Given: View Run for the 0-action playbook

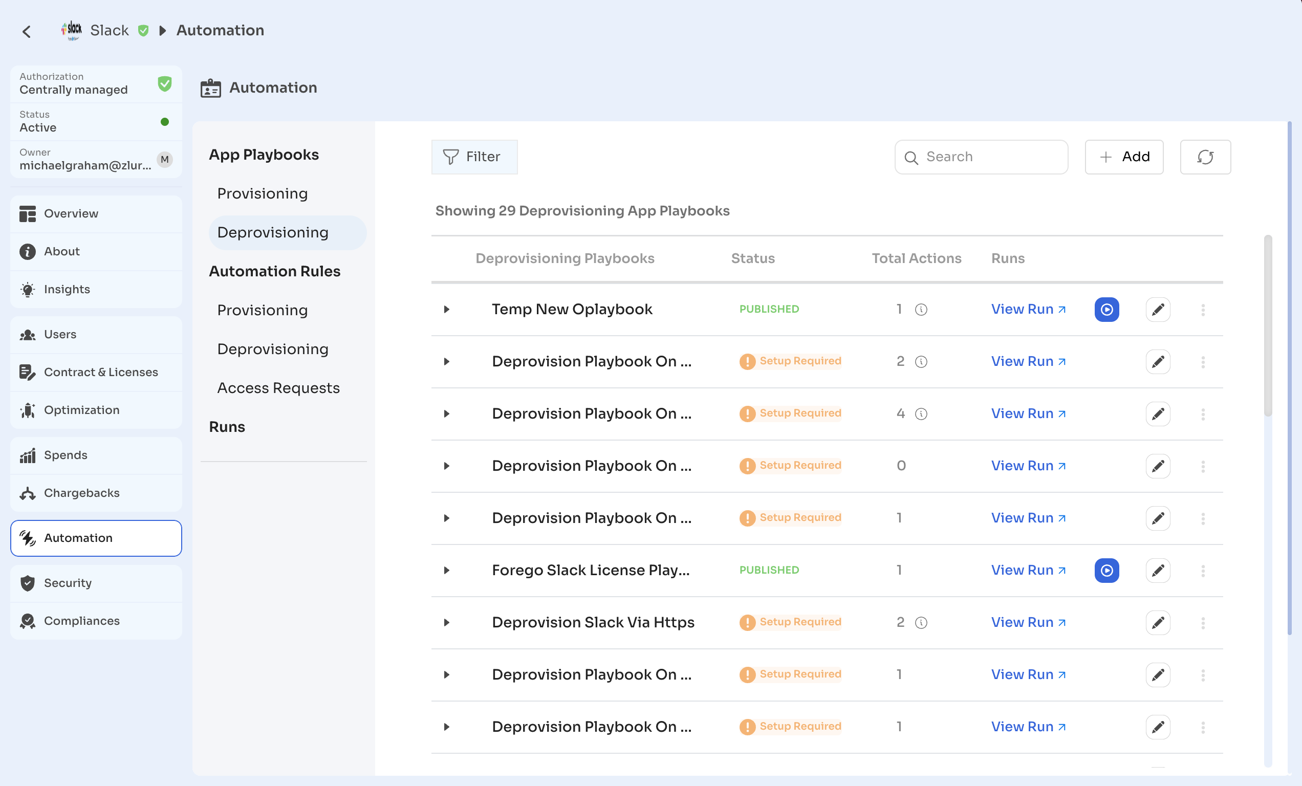Looking at the screenshot, I should pos(1028,466).
